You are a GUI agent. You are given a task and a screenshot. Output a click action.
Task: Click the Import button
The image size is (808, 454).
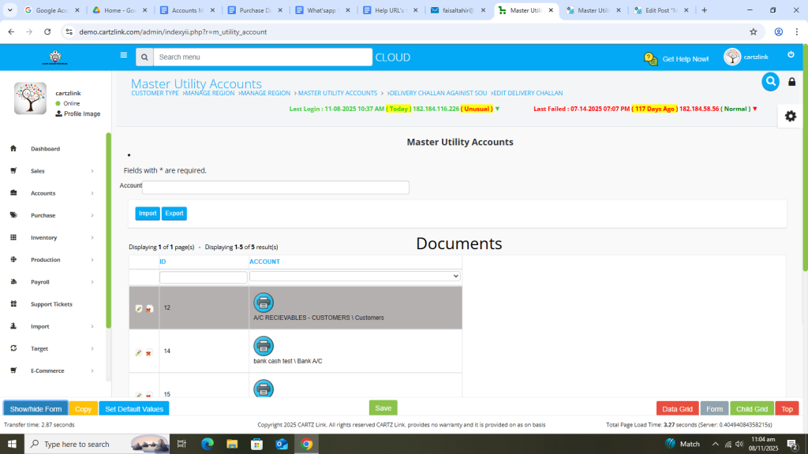coord(148,214)
